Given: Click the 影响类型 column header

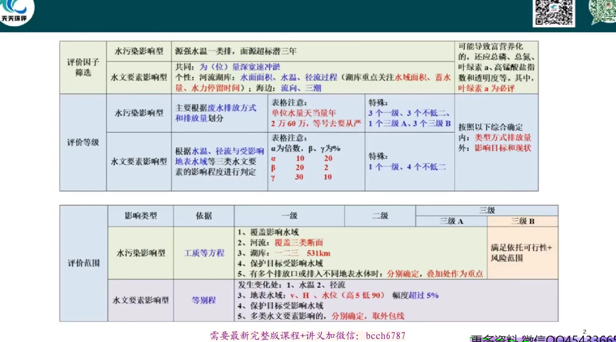Looking at the screenshot, I should pos(141,216).
